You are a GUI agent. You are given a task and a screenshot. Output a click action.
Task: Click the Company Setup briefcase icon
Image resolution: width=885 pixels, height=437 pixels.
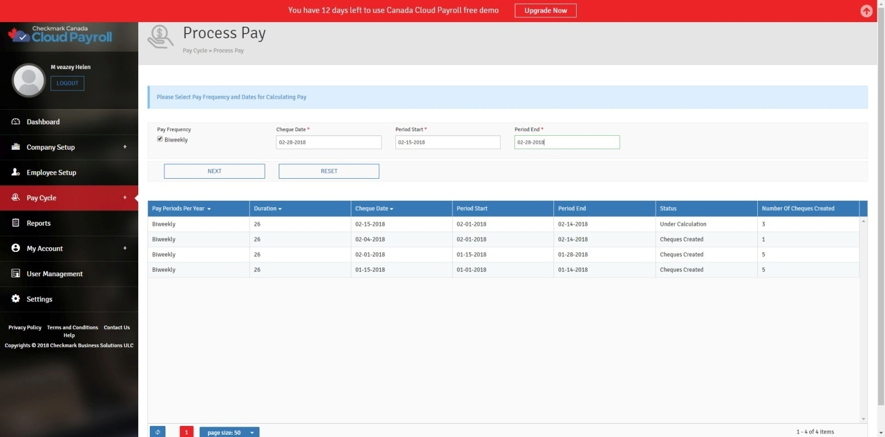point(16,147)
